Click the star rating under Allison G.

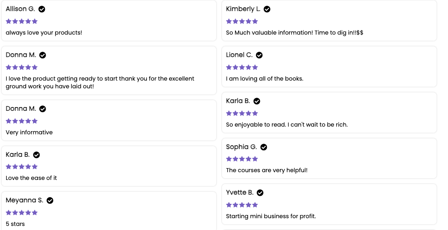pyautogui.click(x=22, y=21)
